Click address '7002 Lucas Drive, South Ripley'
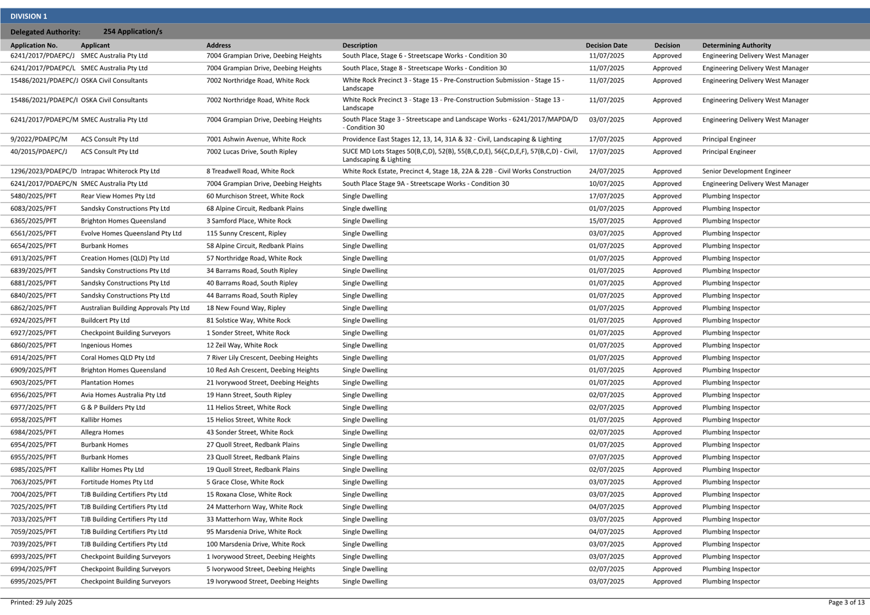870x615 pixels. pos(252,151)
